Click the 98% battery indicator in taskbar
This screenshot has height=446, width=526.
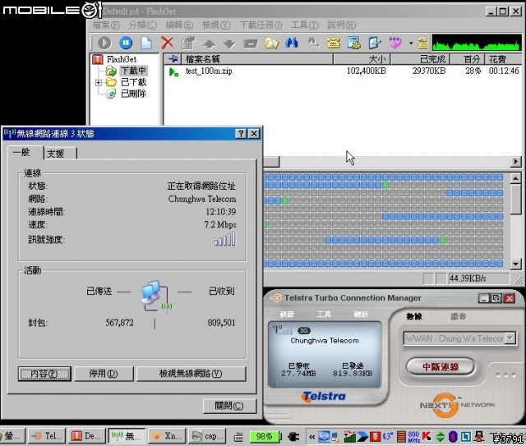[x=265, y=436]
